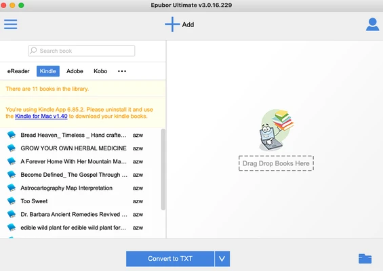
Task: Click the azw format label for Bread Heaven
Action: click(138, 135)
